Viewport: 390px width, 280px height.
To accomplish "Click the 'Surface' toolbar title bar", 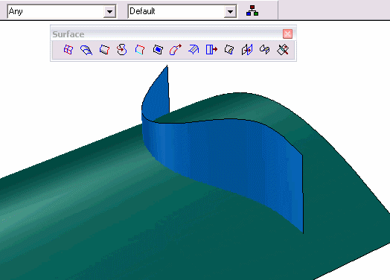I will [167, 34].
